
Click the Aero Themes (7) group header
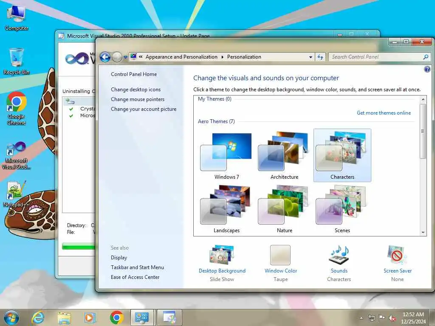click(x=216, y=121)
